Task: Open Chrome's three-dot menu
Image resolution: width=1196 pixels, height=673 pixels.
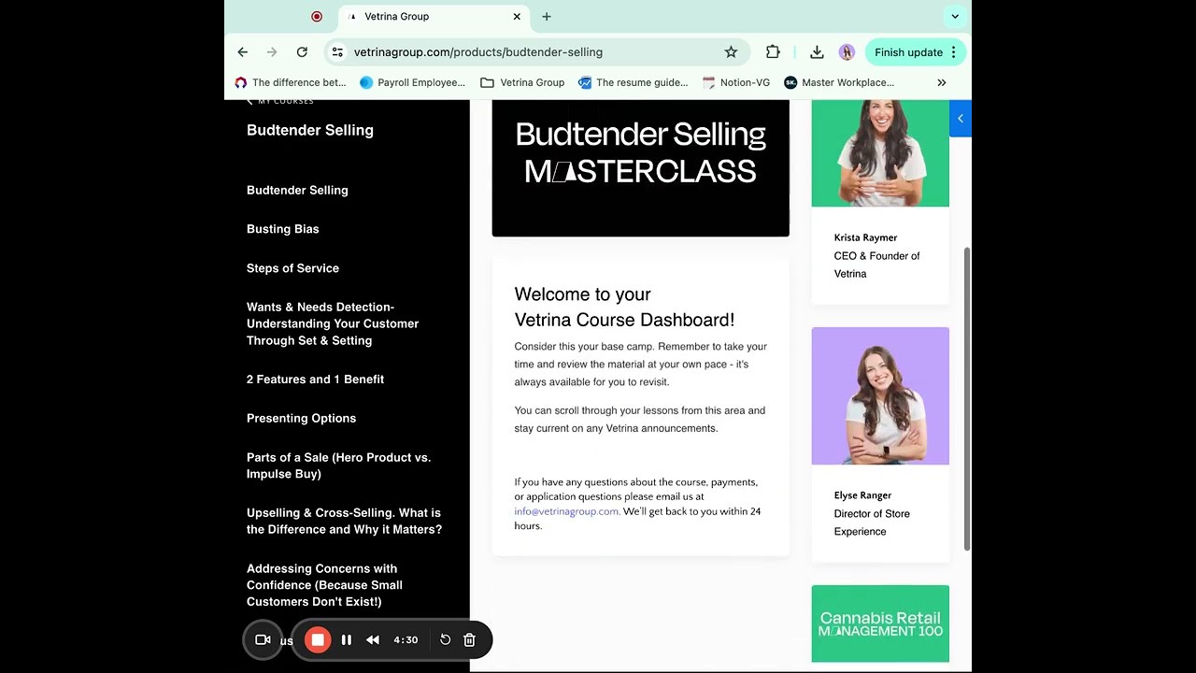Action: pos(954,52)
